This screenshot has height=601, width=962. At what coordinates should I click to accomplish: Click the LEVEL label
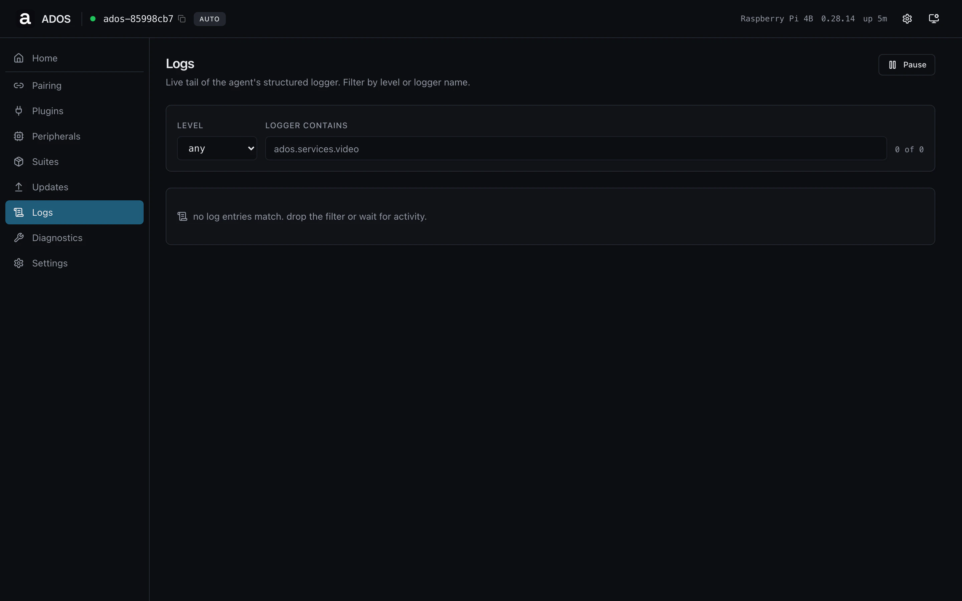[x=190, y=126]
